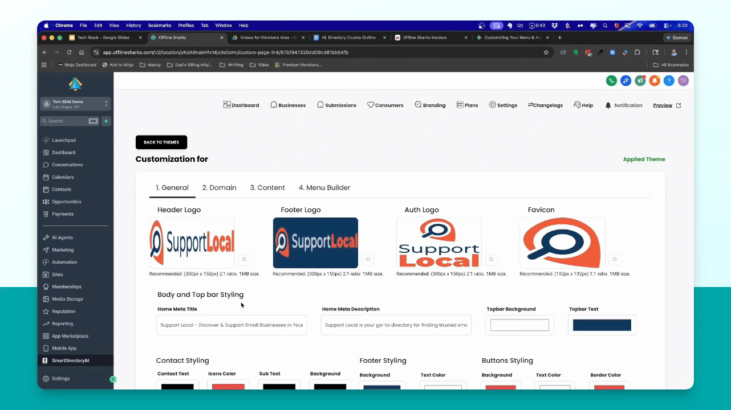Image resolution: width=731 pixels, height=410 pixels.
Task: Reload the page in Chrome
Action: (x=69, y=52)
